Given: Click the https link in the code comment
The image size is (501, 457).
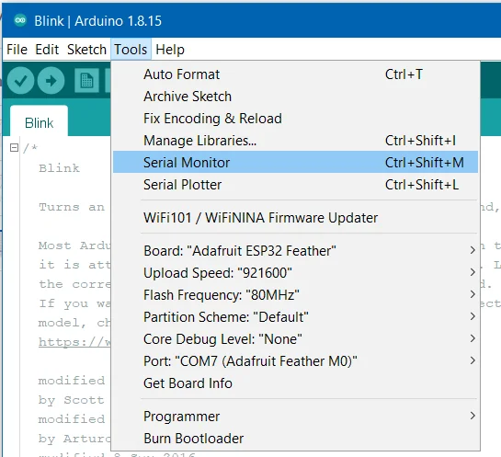Looking at the screenshot, I should [x=74, y=342].
